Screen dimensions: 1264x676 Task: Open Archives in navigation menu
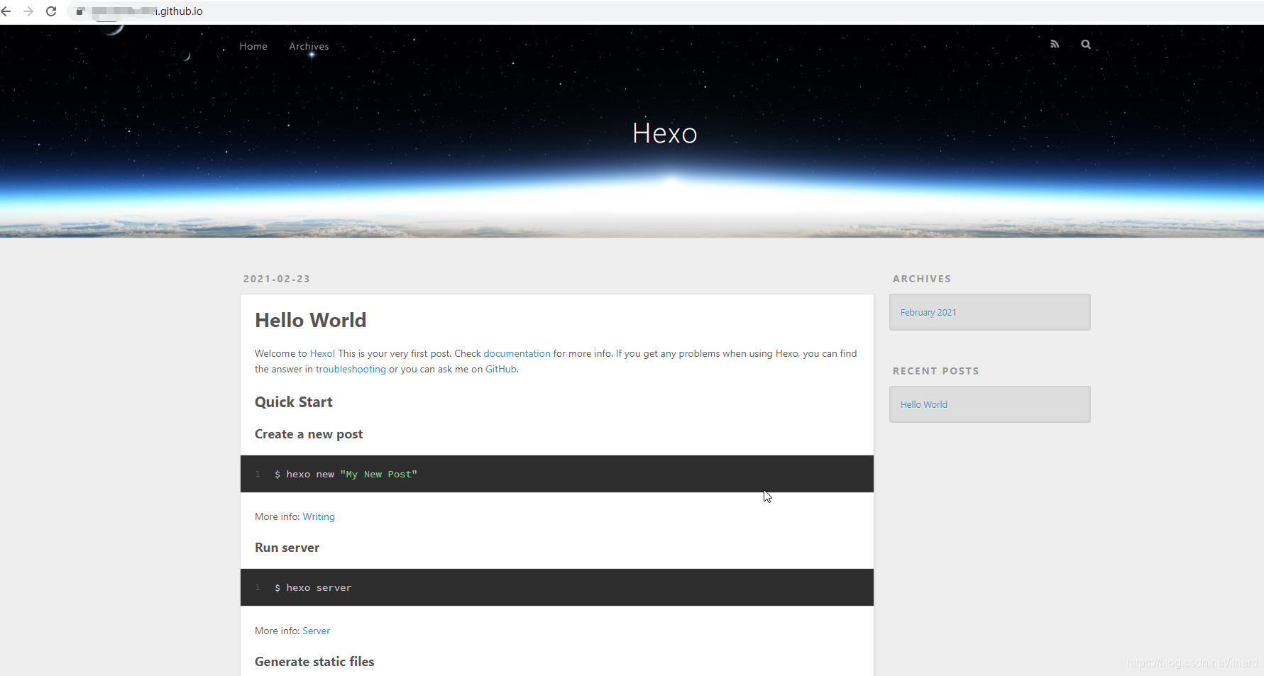[x=309, y=46]
